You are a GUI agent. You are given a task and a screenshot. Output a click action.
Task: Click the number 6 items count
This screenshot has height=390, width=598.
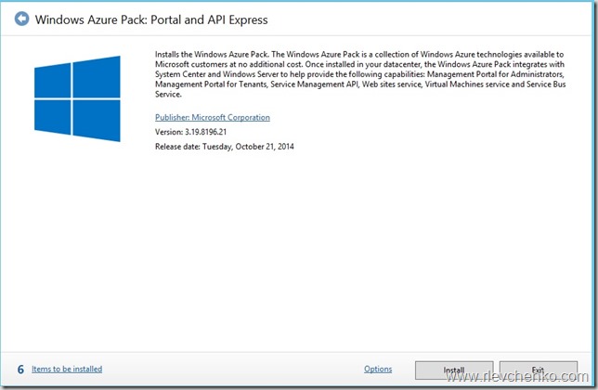(x=20, y=370)
